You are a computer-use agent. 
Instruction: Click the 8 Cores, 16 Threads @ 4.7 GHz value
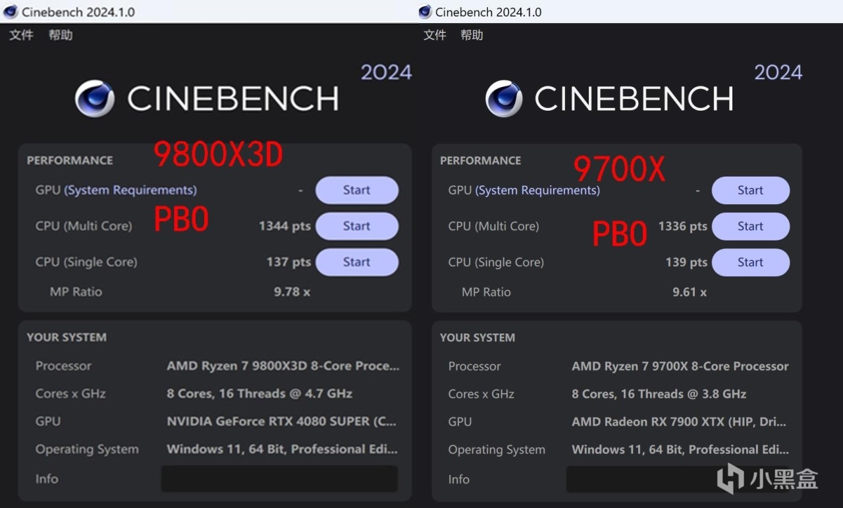point(259,393)
